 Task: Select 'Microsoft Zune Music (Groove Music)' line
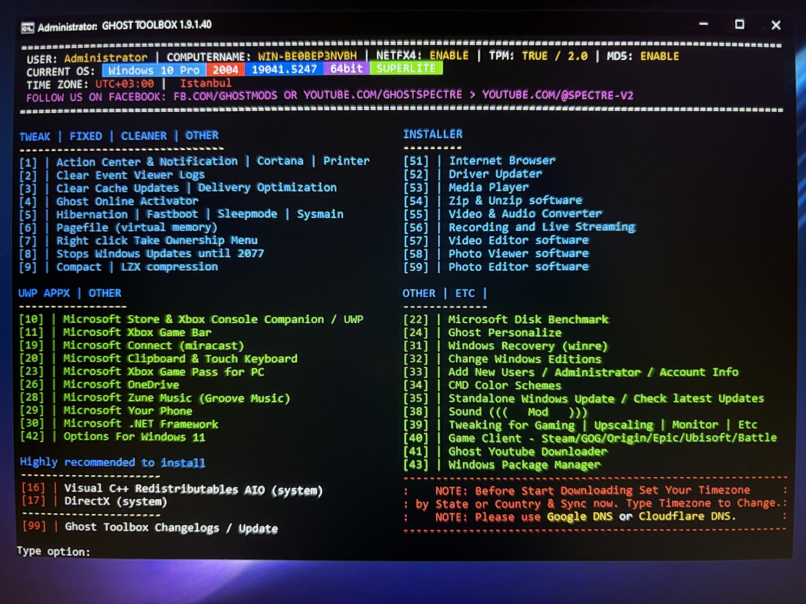(176, 398)
